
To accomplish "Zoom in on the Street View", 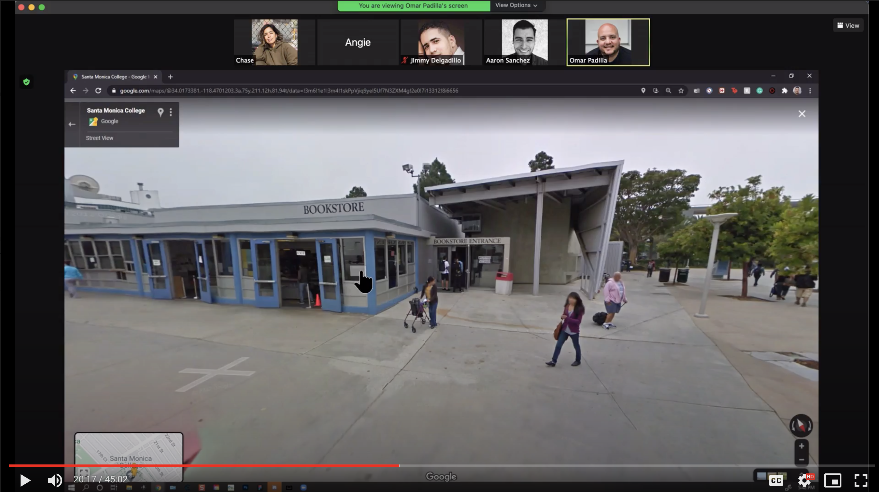I will tap(801, 446).
